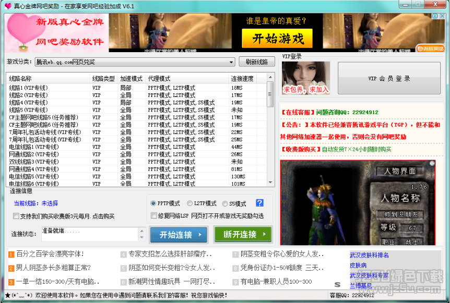Click the 在线客服 QQ contact line
Image resolution: width=450 pixels, height=303 pixels.
tap(329, 112)
